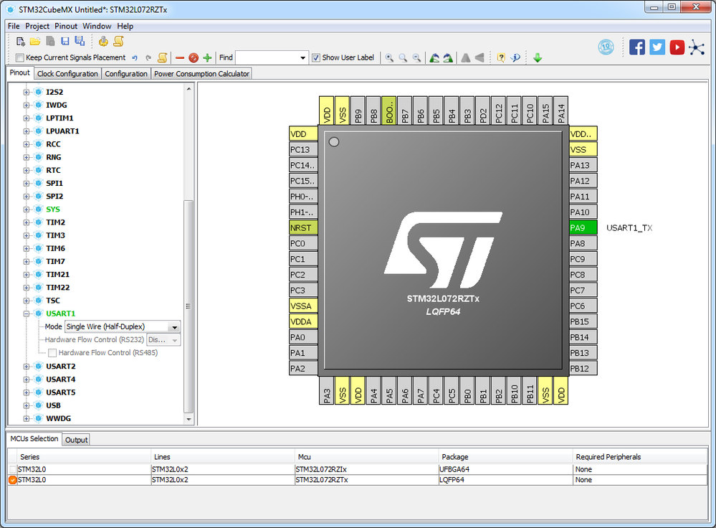Generate source code with the gear icon
The height and width of the screenshot is (528, 716).
pyautogui.click(x=103, y=41)
